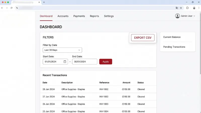Click Cleared status in 26 Jan row
This screenshot has width=201, height=113.
pos(141,104)
